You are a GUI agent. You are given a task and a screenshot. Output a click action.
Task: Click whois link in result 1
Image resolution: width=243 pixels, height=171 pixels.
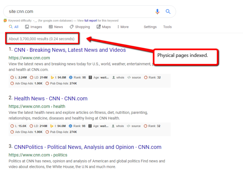[x=118, y=77]
